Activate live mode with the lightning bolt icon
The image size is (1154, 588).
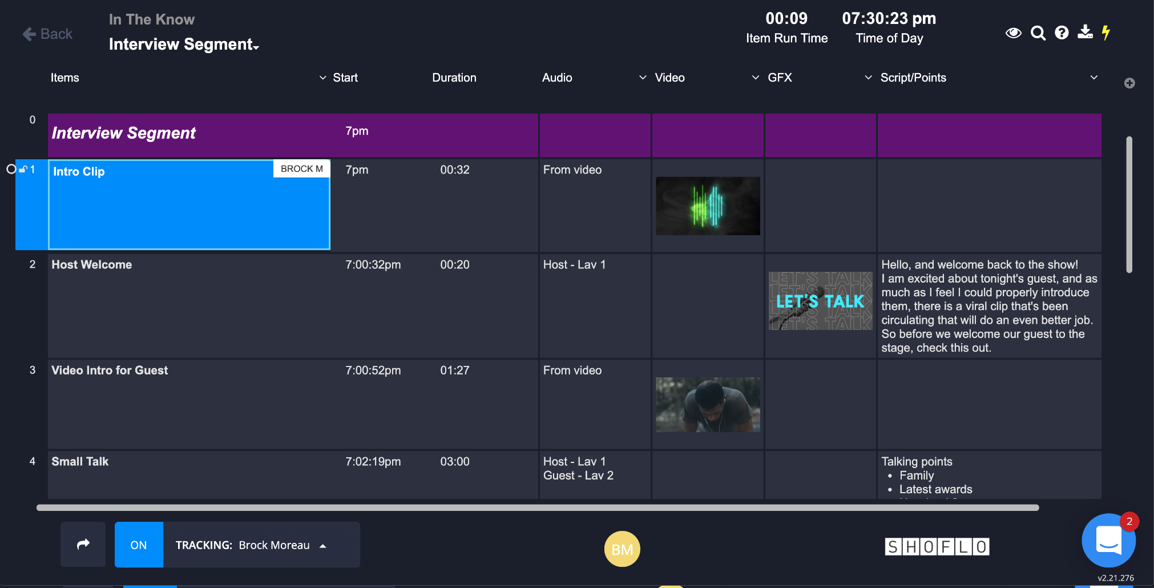[x=1106, y=33]
